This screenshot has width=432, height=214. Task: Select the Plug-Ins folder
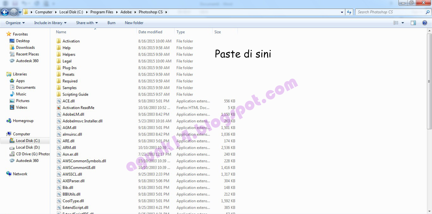pos(69,68)
